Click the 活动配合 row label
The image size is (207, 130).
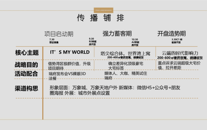[x=26, y=74]
